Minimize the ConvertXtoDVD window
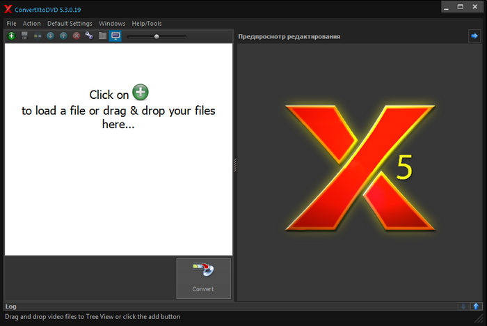This screenshot has height=326, width=487. (447, 7)
